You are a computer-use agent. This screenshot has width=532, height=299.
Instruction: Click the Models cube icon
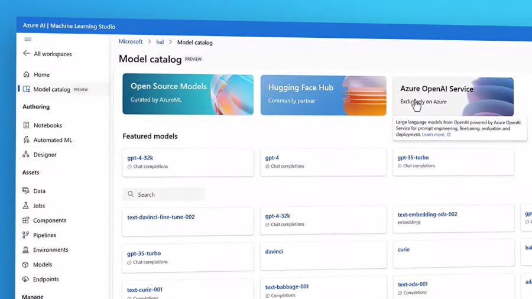click(25, 264)
